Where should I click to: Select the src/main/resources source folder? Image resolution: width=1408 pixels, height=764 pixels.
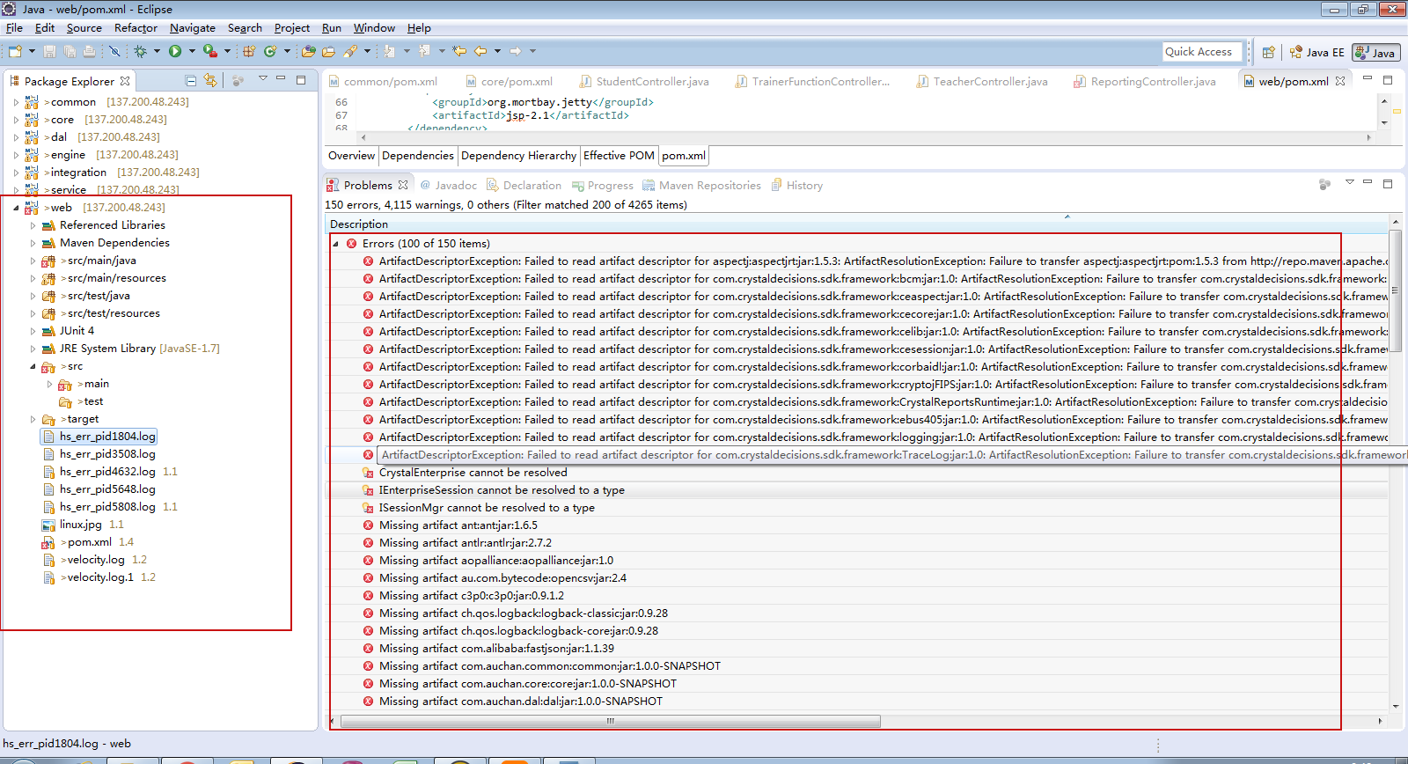(x=116, y=278)
